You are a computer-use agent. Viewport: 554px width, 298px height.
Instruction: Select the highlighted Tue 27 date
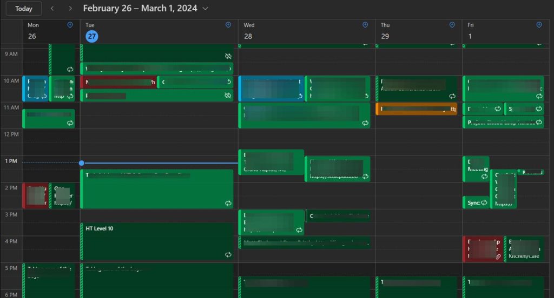(92, 36)
